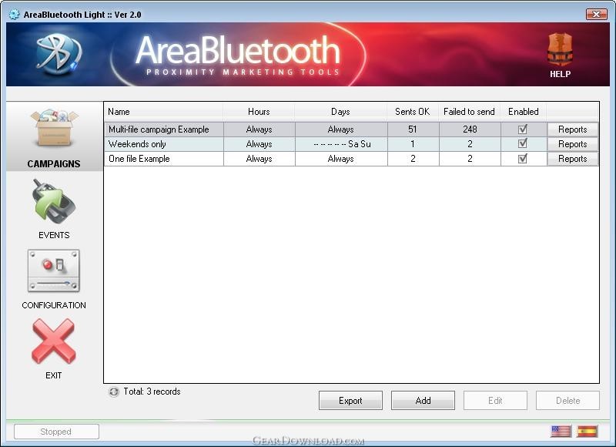The width and height of the screenshot is (616, 447).
Task: Click the red X Exit icon
Action: (x=53, y=341)
